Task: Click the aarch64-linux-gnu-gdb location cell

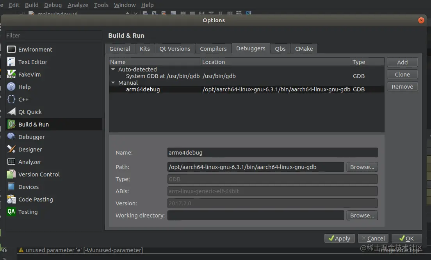Action: coord(276,89)
